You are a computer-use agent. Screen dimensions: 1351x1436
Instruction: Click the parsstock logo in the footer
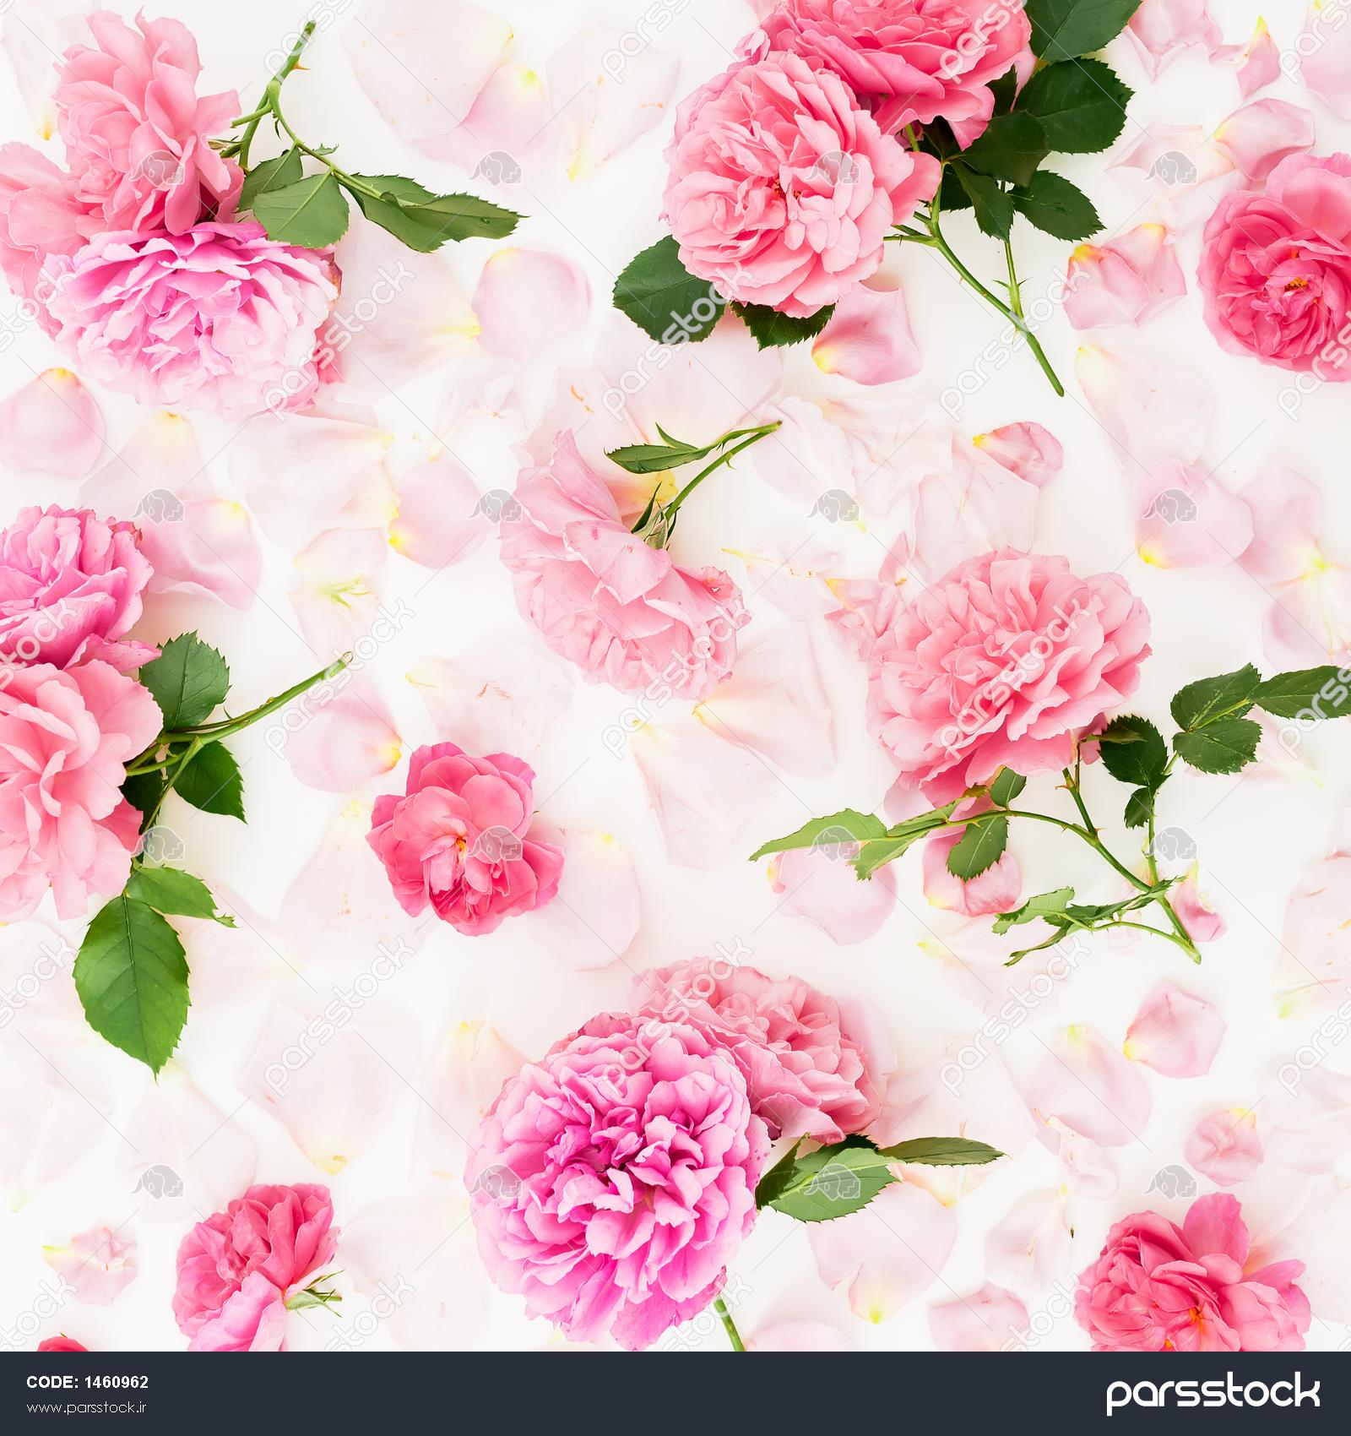point(1213,1393)
